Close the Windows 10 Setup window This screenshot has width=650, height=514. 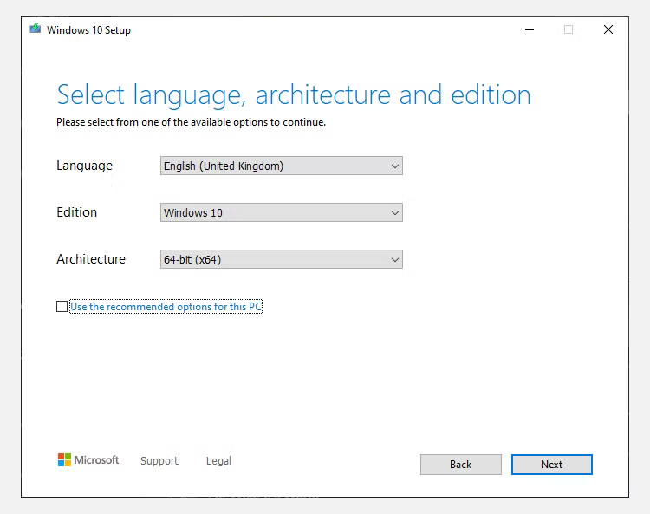click(608, 29)
